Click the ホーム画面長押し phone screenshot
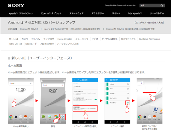 (x=21, y=101)
